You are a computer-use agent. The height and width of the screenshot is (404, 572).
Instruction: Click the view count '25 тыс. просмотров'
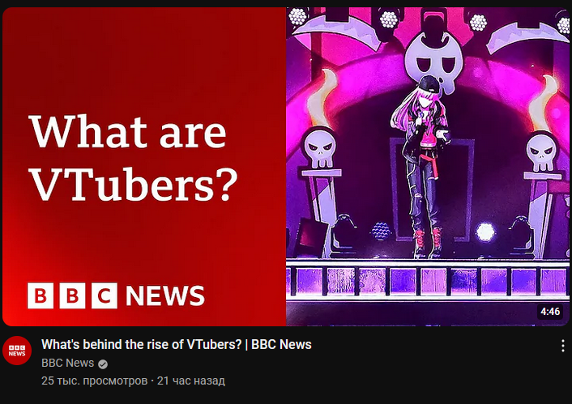[95, 381]
